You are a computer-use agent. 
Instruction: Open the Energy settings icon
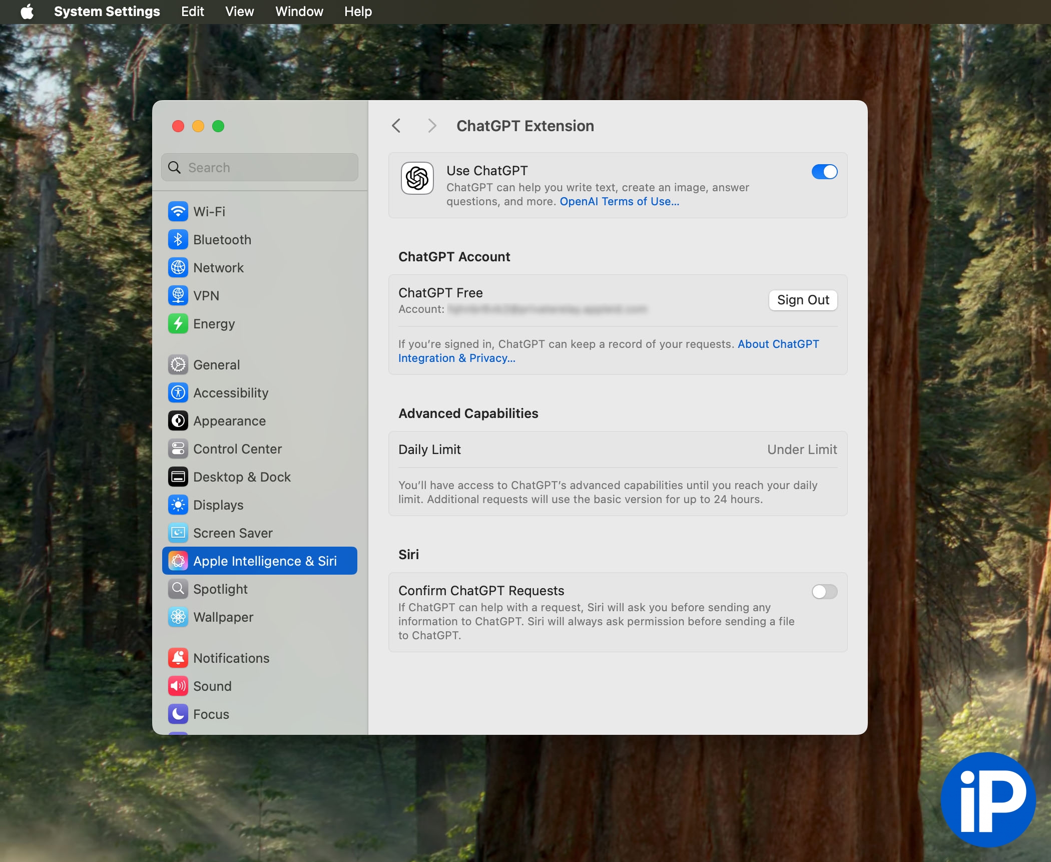[x=178, y=324]
